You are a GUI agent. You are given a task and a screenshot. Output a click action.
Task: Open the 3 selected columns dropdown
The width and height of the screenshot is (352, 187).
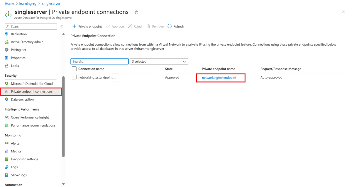159,61
